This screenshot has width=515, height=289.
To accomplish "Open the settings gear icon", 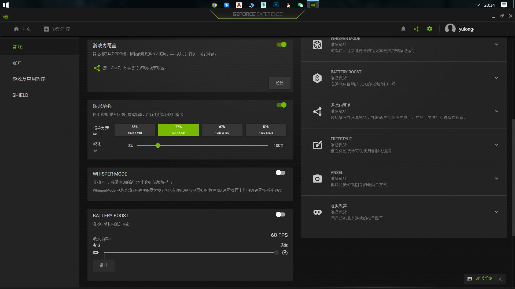I will [x=429, y=29].
